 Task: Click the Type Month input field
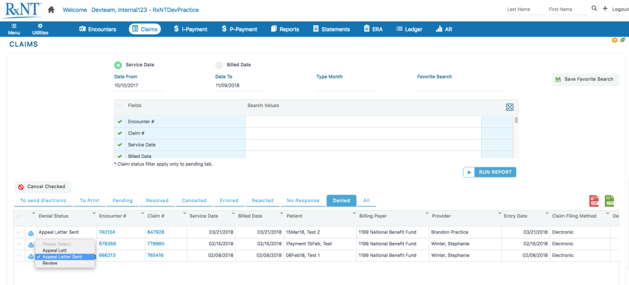[x=345, y=86]
